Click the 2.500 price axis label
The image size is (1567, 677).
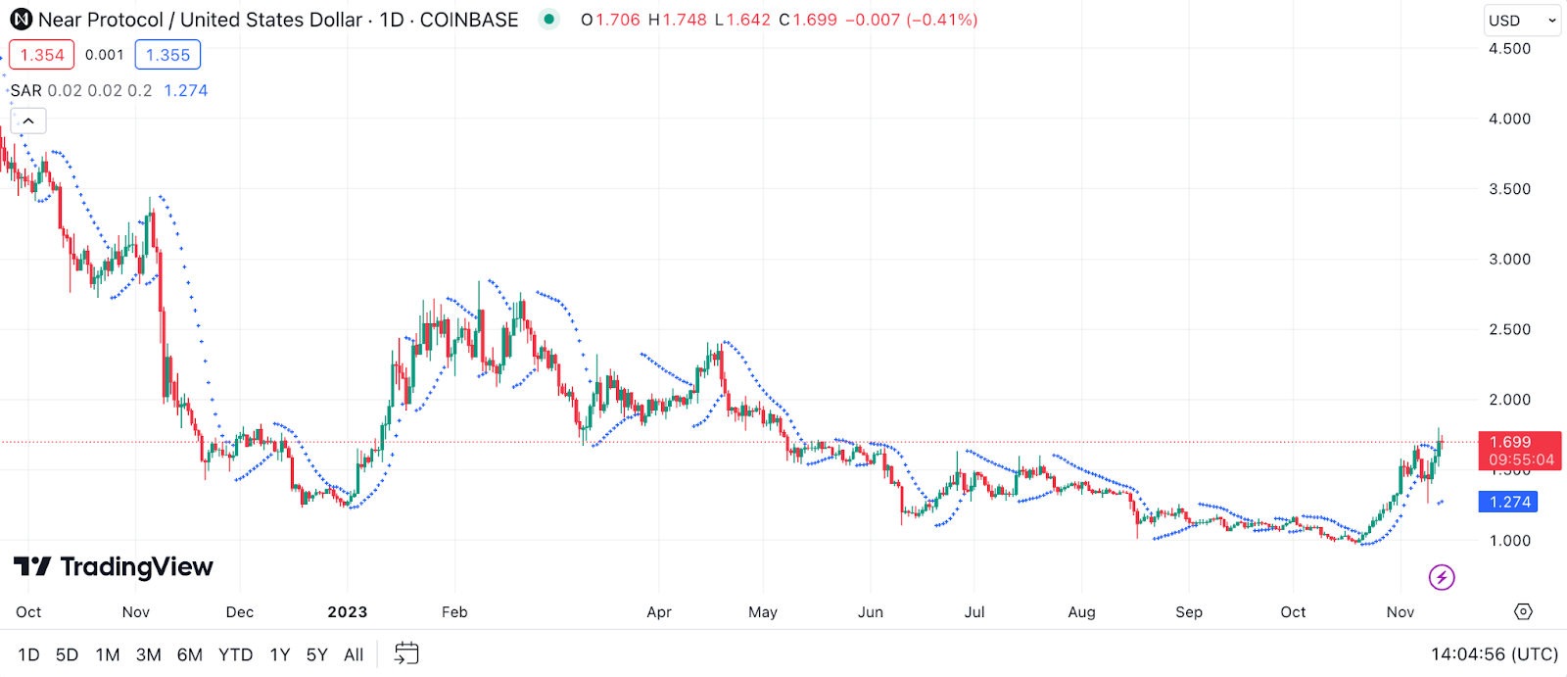click(1509, 329)
